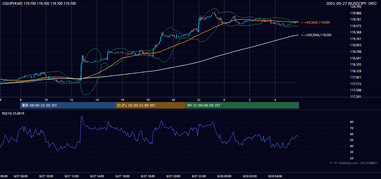Select the NY 21:00-06:00 JST session bar

tap(242, 105)
